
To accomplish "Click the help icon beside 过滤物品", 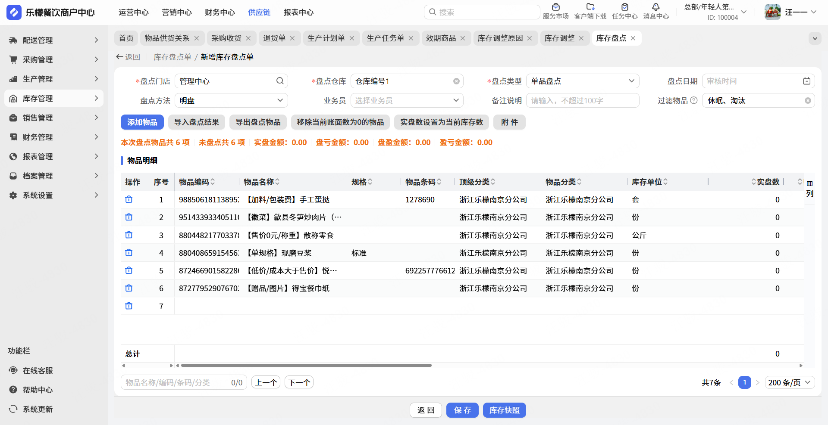I will [x=693, y=100].
